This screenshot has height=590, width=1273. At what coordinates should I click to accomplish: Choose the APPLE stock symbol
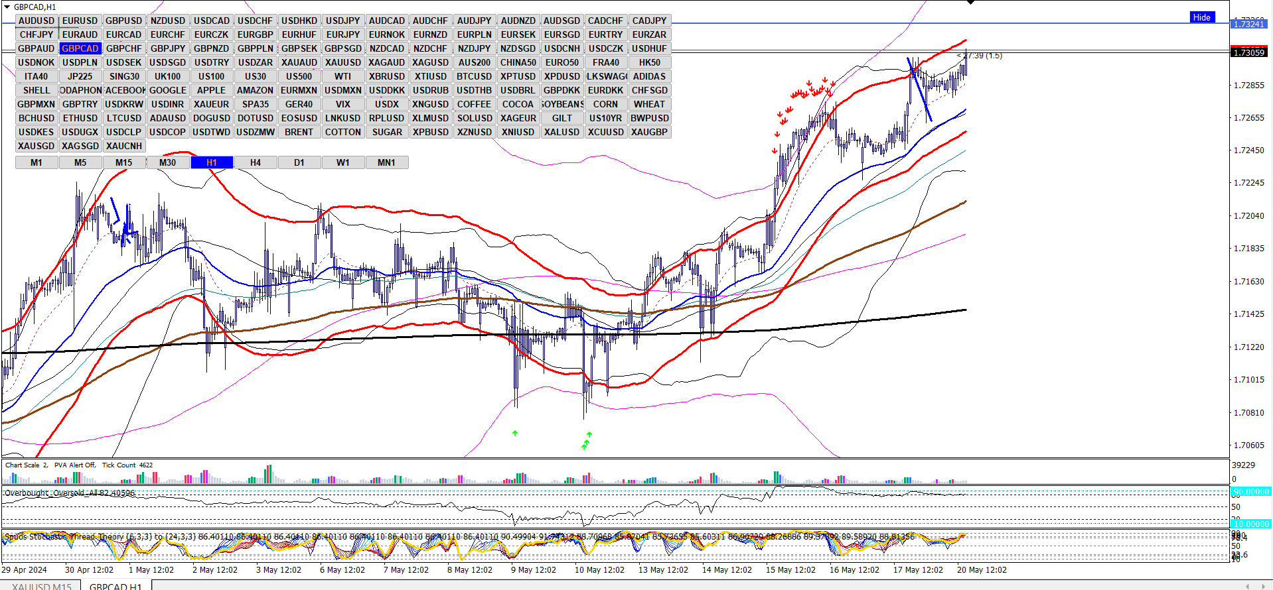pyautogui.click(x=212, y=90)
